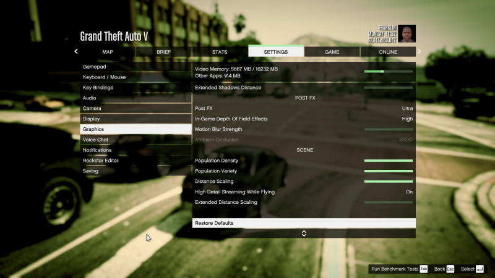Click the Back prompt
This screenshot has height=278, width=495.
pos(439,269)
